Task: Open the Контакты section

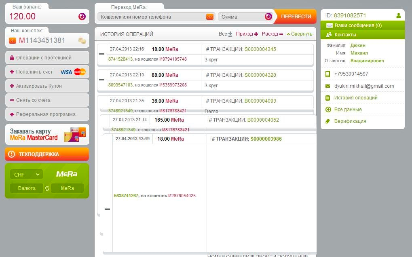Action: tap(363, 35)
